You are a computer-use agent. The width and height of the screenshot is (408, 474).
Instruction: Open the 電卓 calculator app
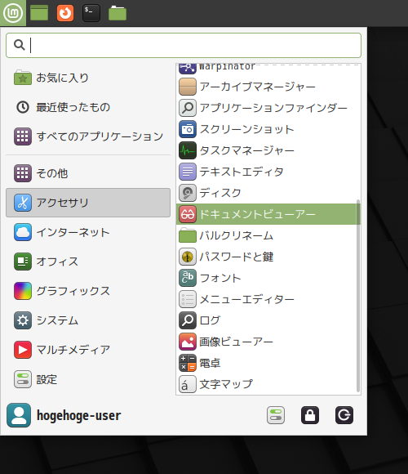pos(268,363)
